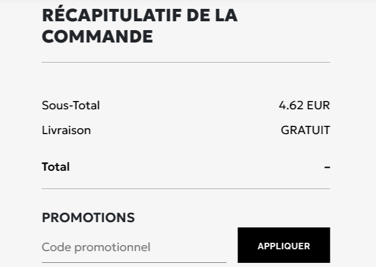Focus the Code promotionnel input field
The width and height of the screenshot is (376, 267).
tap(133, 247)
